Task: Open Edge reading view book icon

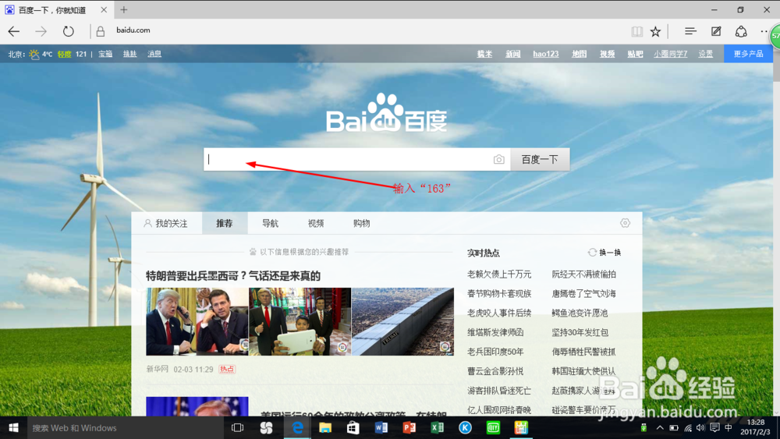Action: pos(636,31)
